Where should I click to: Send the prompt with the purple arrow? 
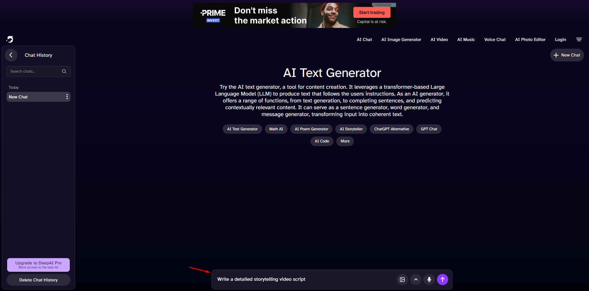tap(443, 279)
